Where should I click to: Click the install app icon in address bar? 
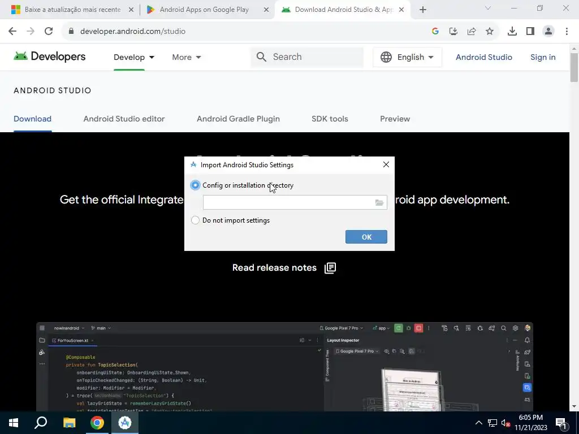(453, 32)
